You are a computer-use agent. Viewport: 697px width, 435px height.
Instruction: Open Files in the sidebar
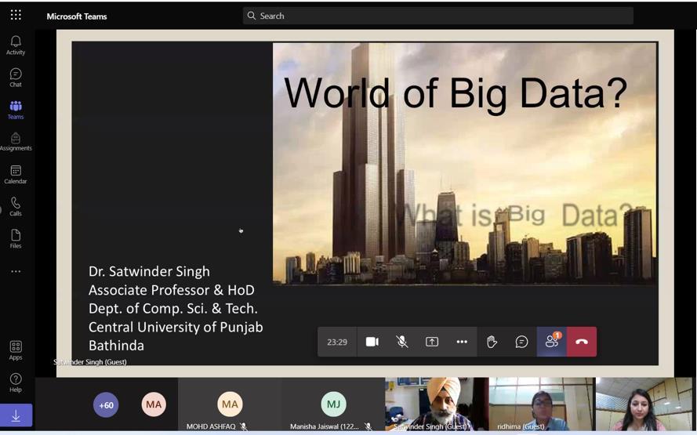pyautogui.click(x=16, y=239)
